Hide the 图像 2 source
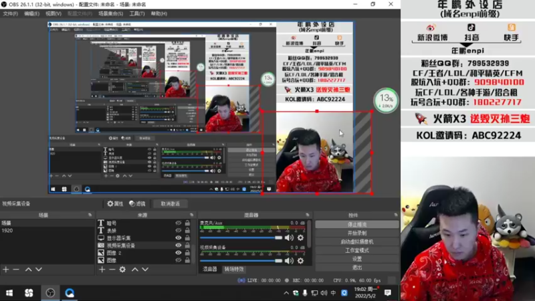The image size is (535, 301). [178, 253]
